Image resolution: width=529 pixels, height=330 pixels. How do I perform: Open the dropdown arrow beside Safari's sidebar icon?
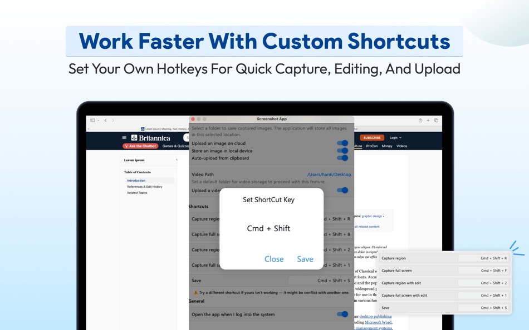click(98, 120)
